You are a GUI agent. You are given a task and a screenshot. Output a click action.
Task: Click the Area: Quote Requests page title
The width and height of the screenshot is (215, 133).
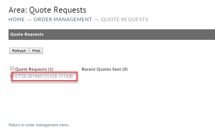click(47, 10)
